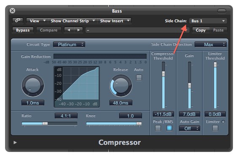
Task: Open the preset name dropdown field
Action: [137, 30]
